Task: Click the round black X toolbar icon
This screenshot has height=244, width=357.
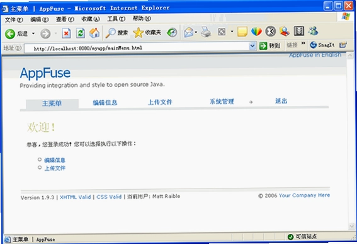Action: click(271, 32)
